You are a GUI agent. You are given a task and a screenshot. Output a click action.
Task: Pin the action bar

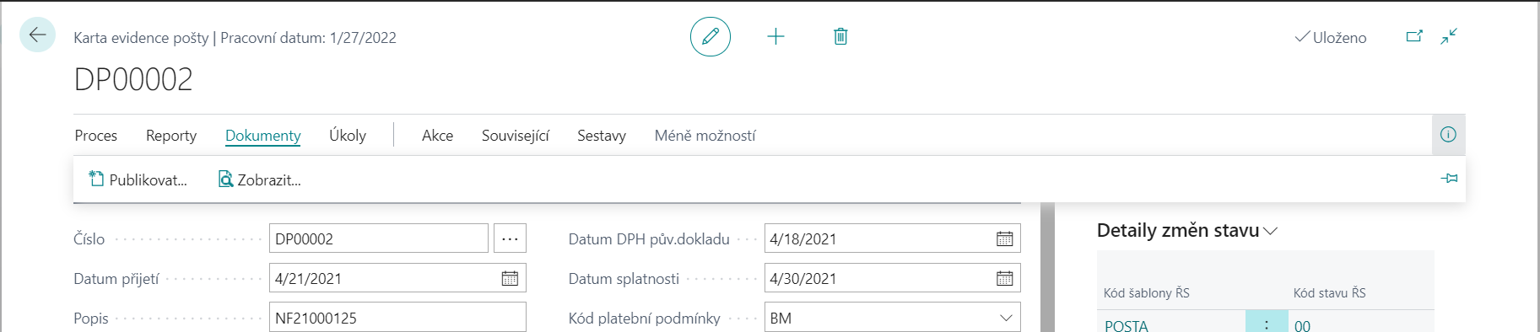pyautogui.click(x=1449, y=179)
